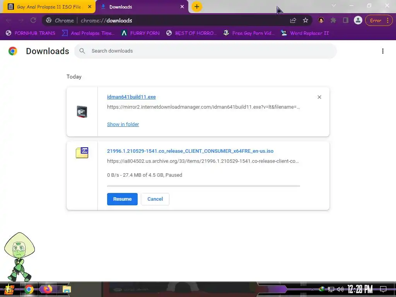Open the Chrome profile avatar
The height and width of the screenshot is (297, 396).
click(x=358, y=20)
